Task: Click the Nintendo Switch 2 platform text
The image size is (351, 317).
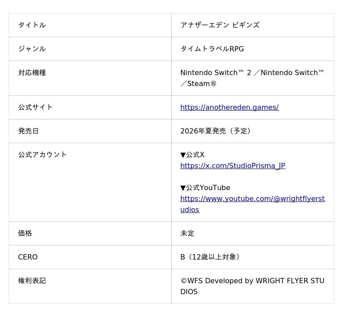Action: (x=215, y=72)
